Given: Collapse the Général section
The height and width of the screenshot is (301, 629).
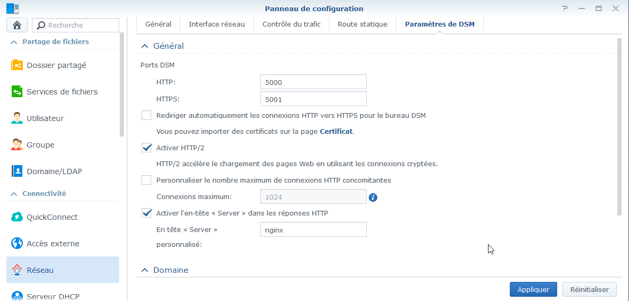Looking at the screenshot, I should tap(144, 46).
